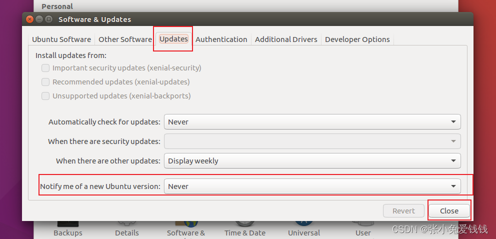Open the Additional Drivers tab
Screen dimensions: 496x239
(x=286, y=39)
